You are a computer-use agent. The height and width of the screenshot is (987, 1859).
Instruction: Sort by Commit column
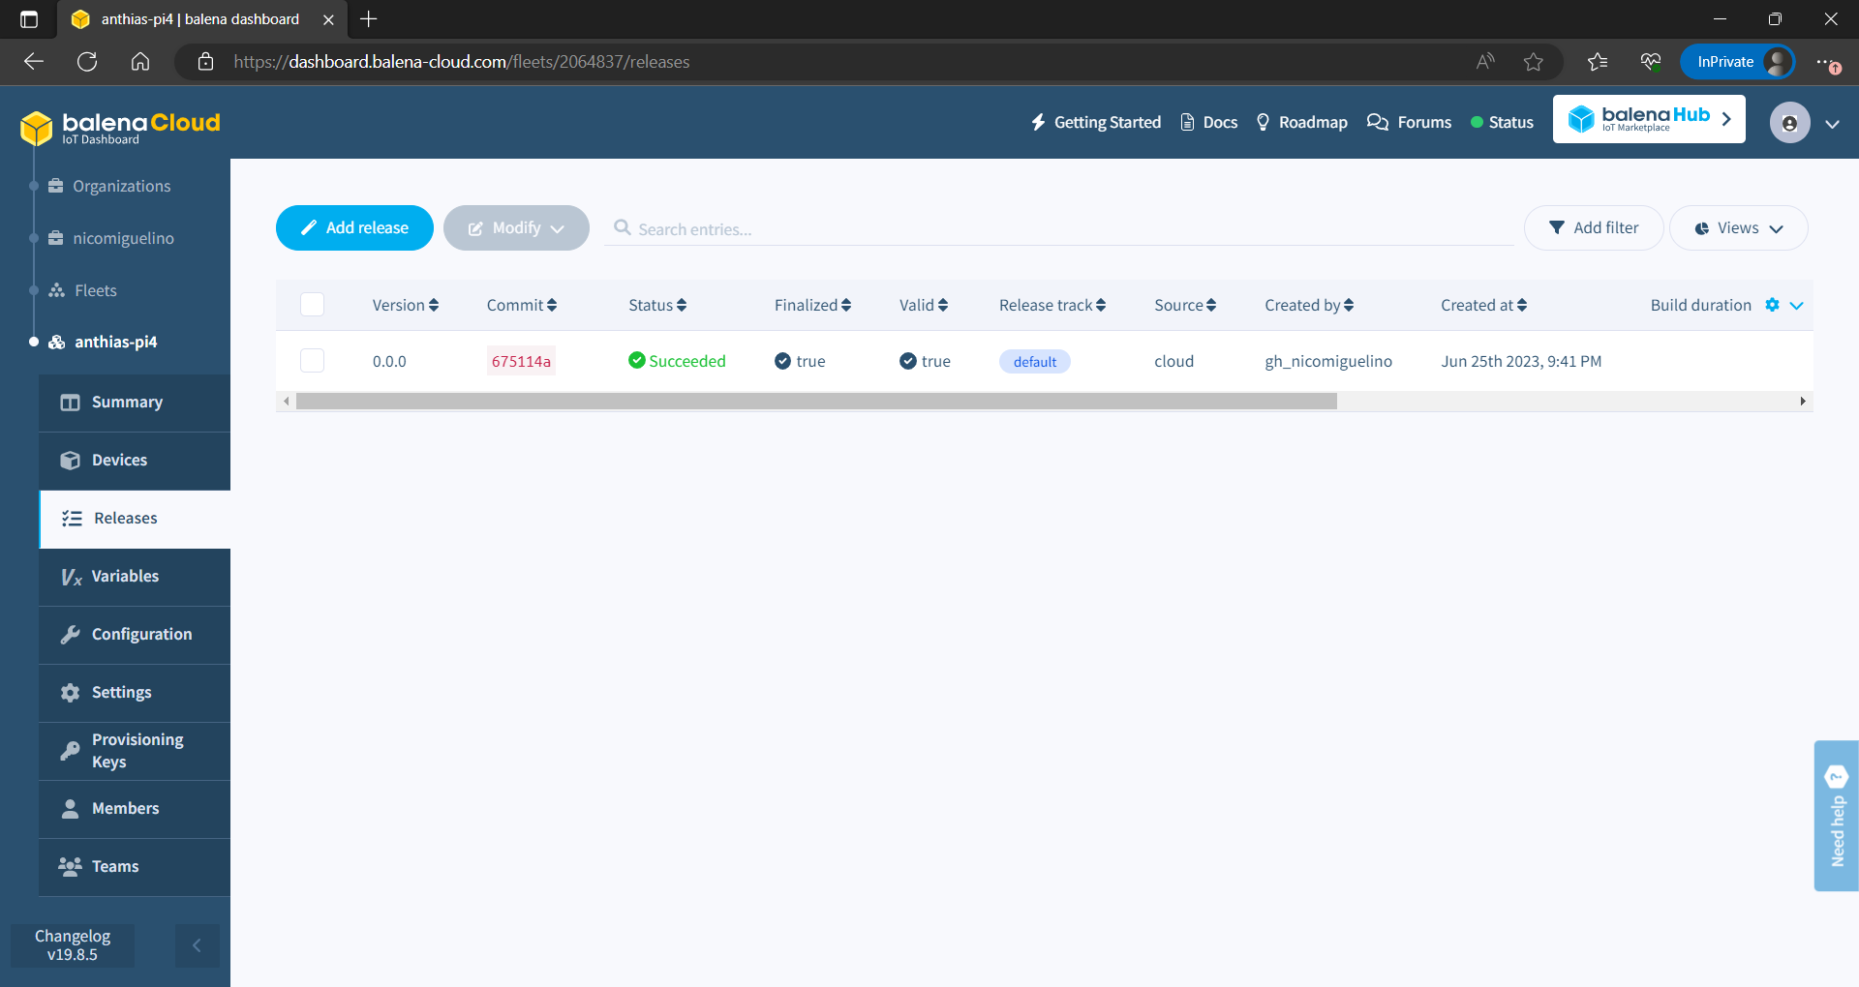tap(521, 305)
